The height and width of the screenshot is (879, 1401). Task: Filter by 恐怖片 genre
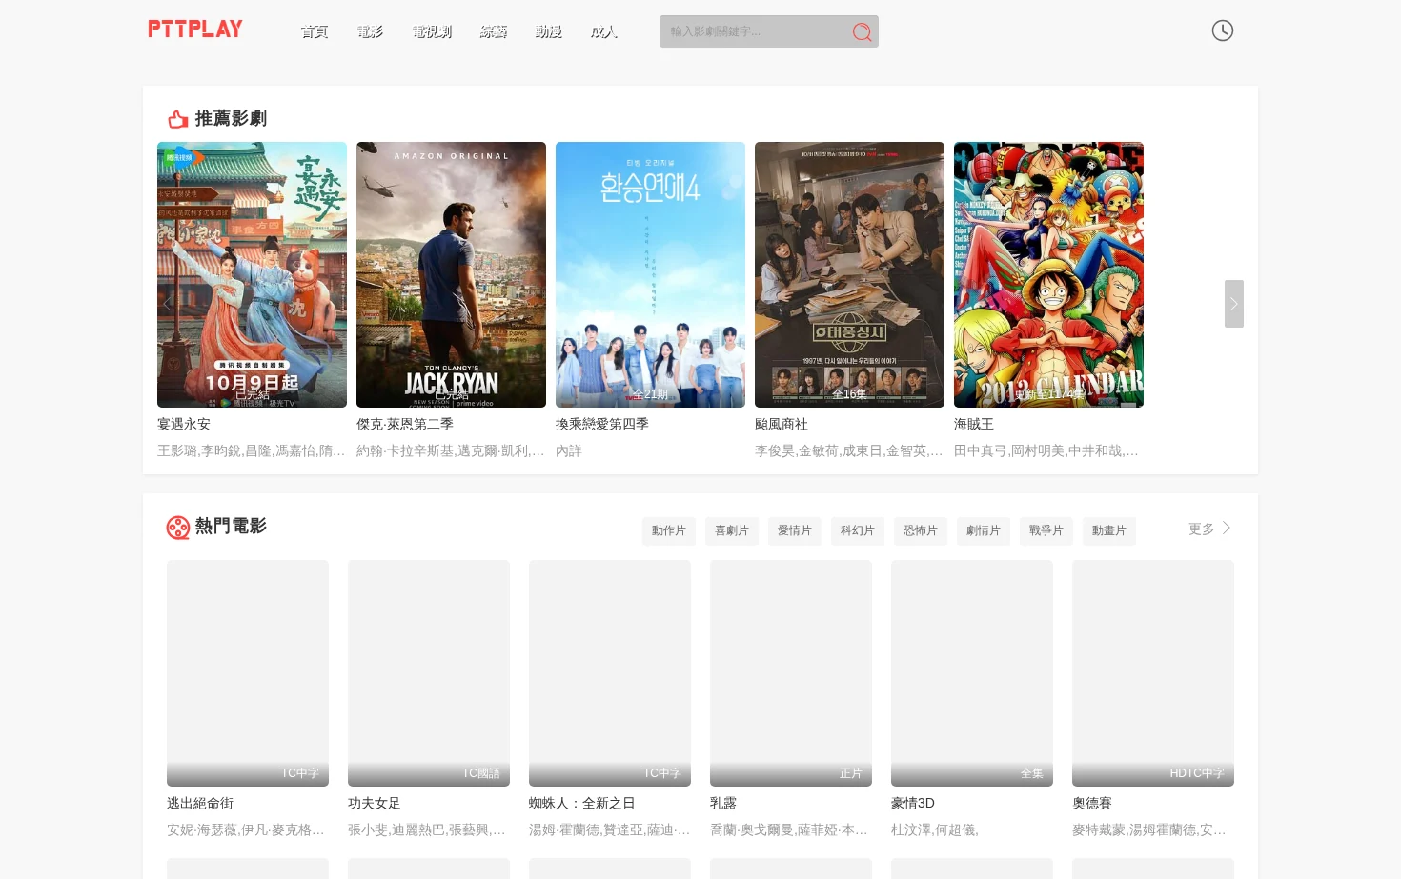coord(921,530)
